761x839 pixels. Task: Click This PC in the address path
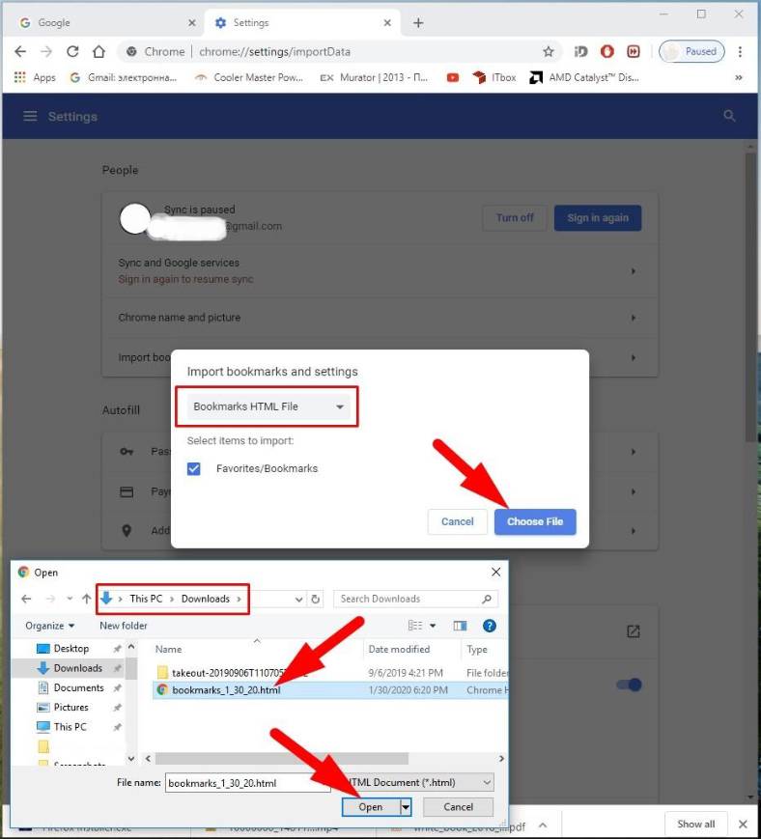click(x=146, y=599)
